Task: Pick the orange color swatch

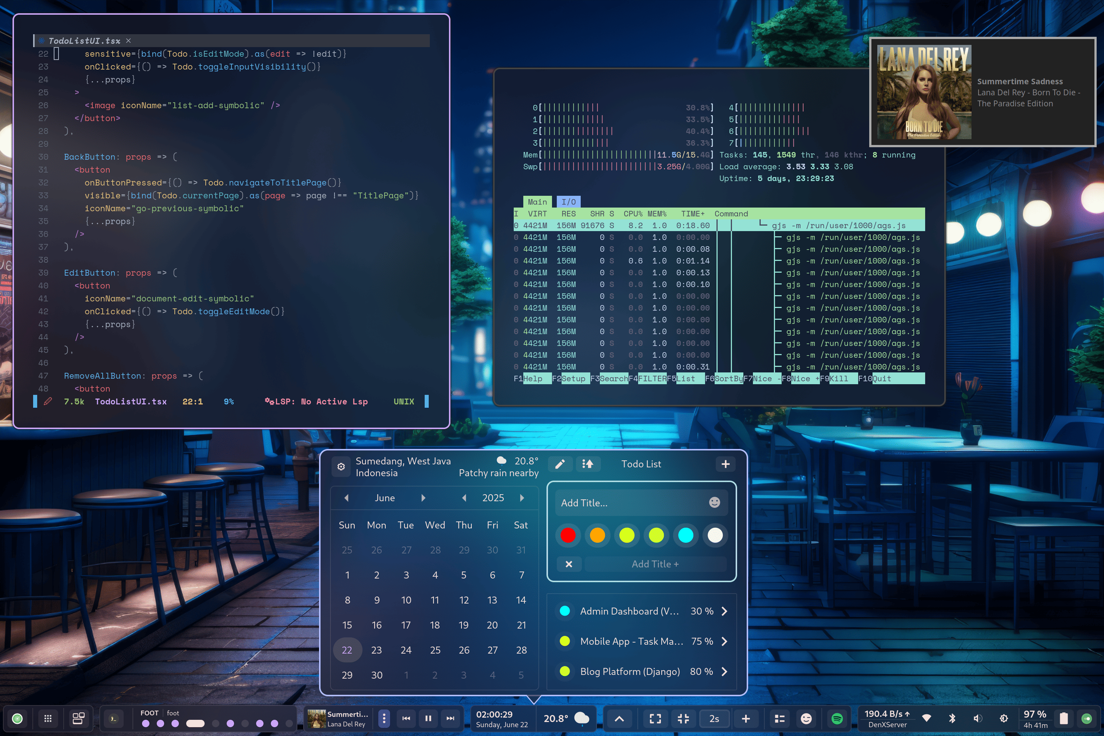Action: point(598,535)
